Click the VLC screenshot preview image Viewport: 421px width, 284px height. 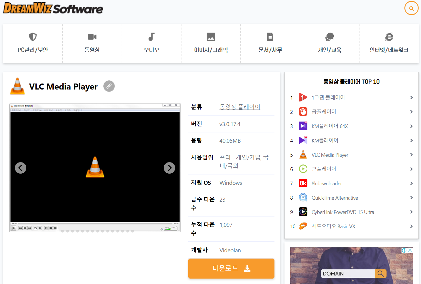95,168
